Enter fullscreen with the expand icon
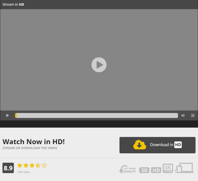 point(193,116)
